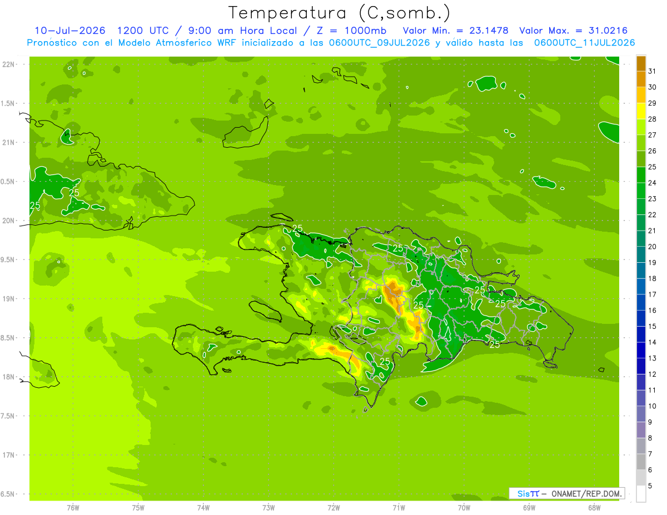Click the legend value '14'

[652, 342]
